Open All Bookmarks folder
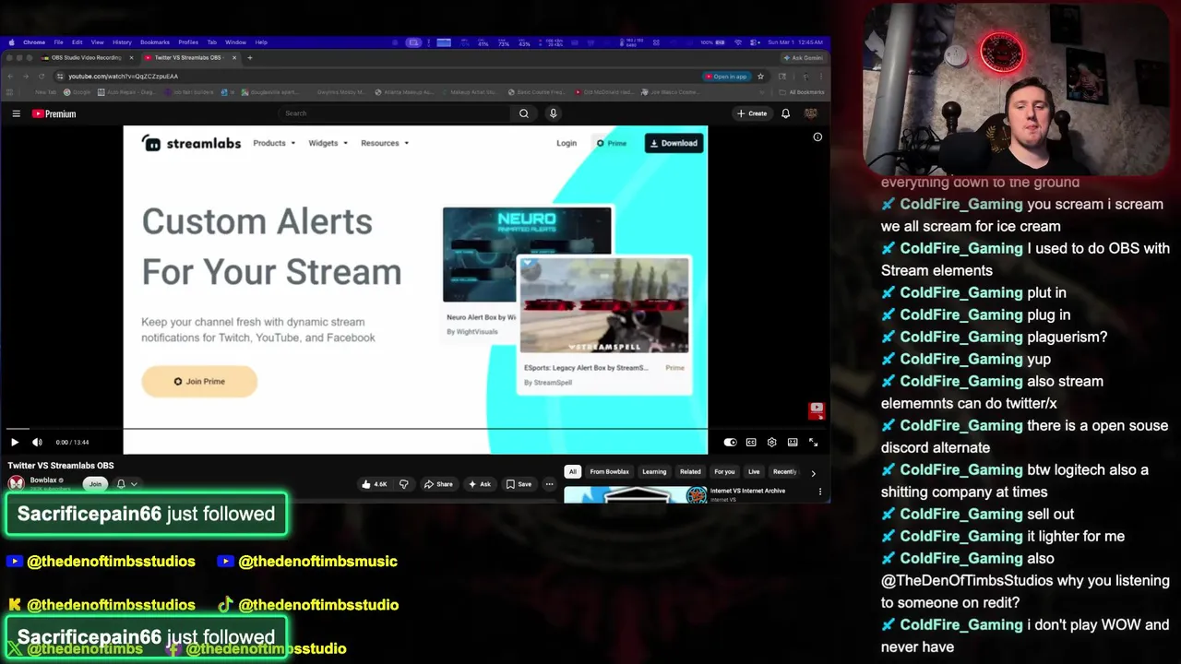The width and height of the screenshot is (1181, 664). click(803, 92)
